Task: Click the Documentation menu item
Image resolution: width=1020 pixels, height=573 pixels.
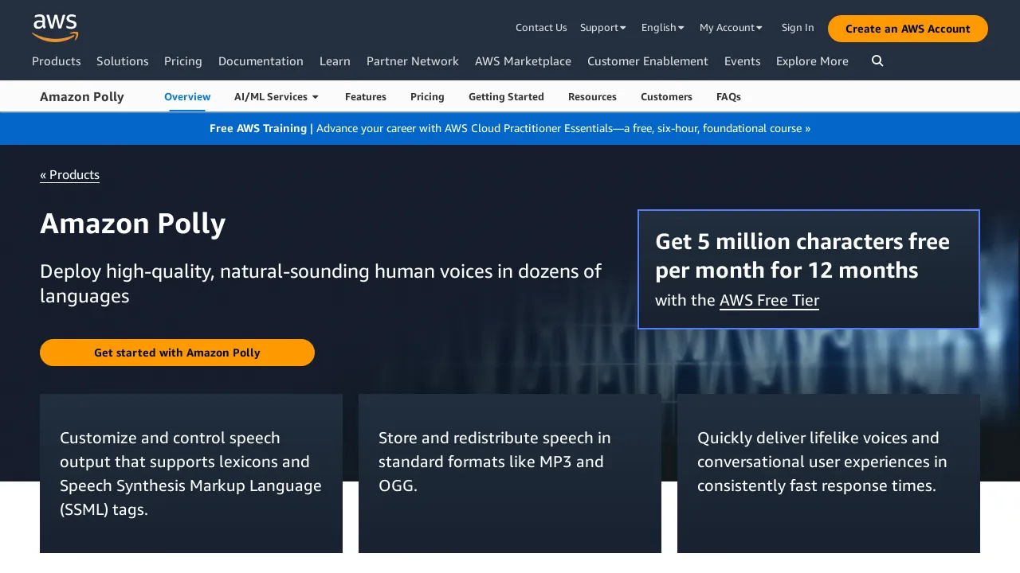Action: [x=261, y=61]
